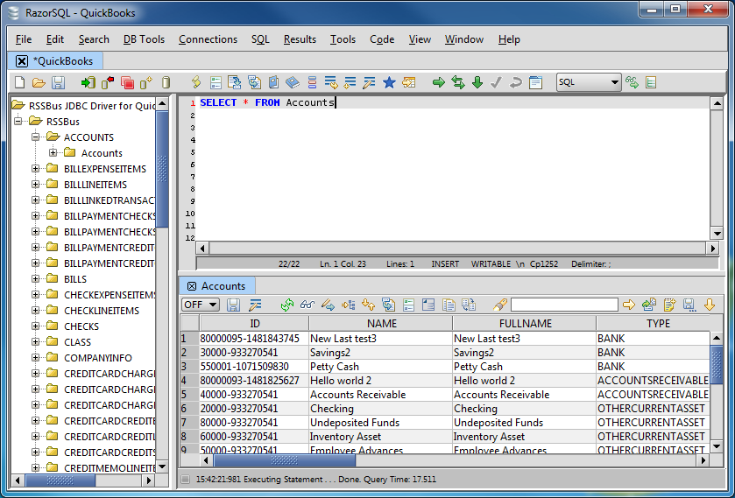Click the refresh icon in results toolbar
This screenshot has height=498, width=735.
click(x=286, y=305)
